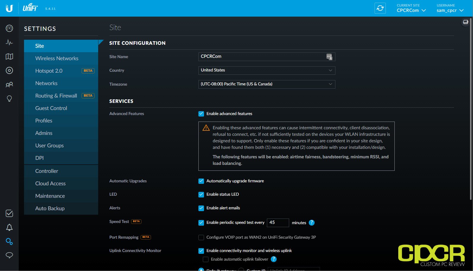The height and width of the screenshot is (271, 473).
Task: Open Maintenance settings
Action: tap(61, 196)
